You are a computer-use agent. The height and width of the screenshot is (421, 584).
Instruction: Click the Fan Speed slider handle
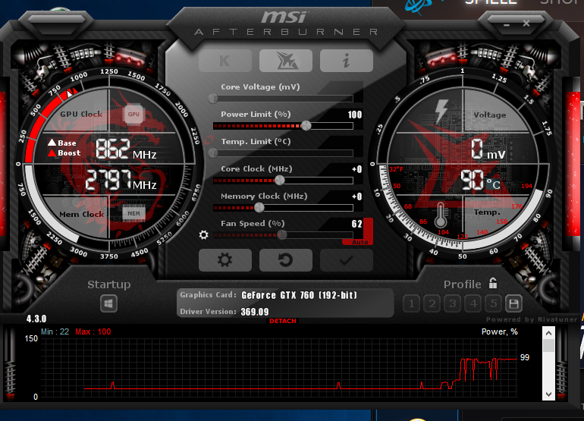coord(282,234)
